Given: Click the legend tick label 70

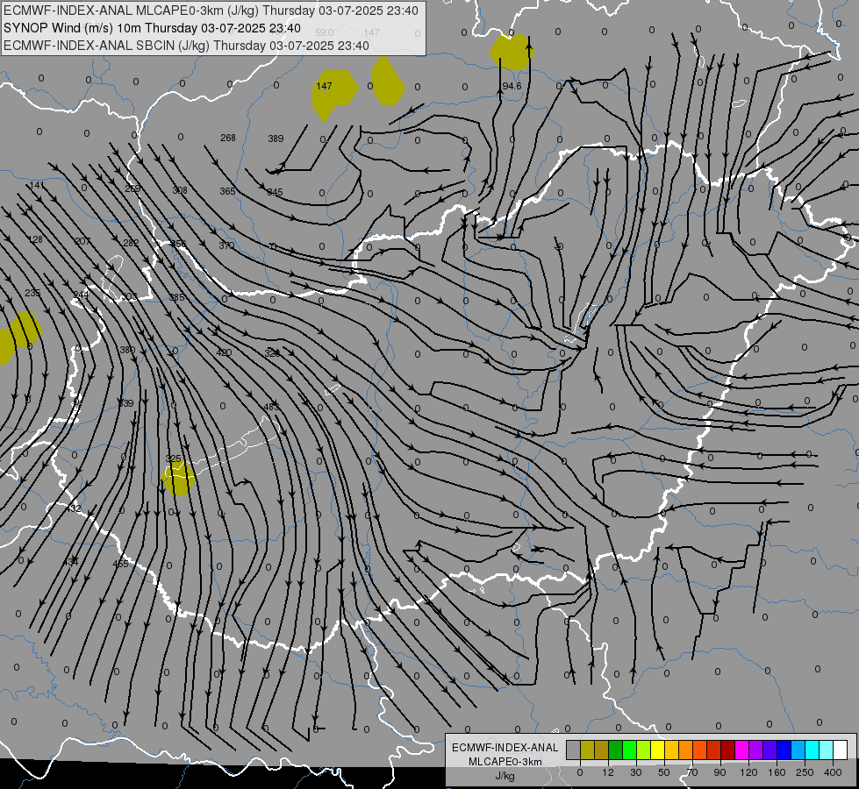Looking at the screenshot, I should click(x=692, y=772).
